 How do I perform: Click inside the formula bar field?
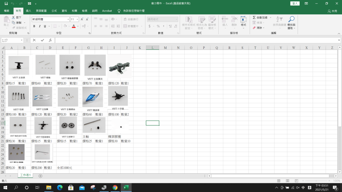click(196, 40)
